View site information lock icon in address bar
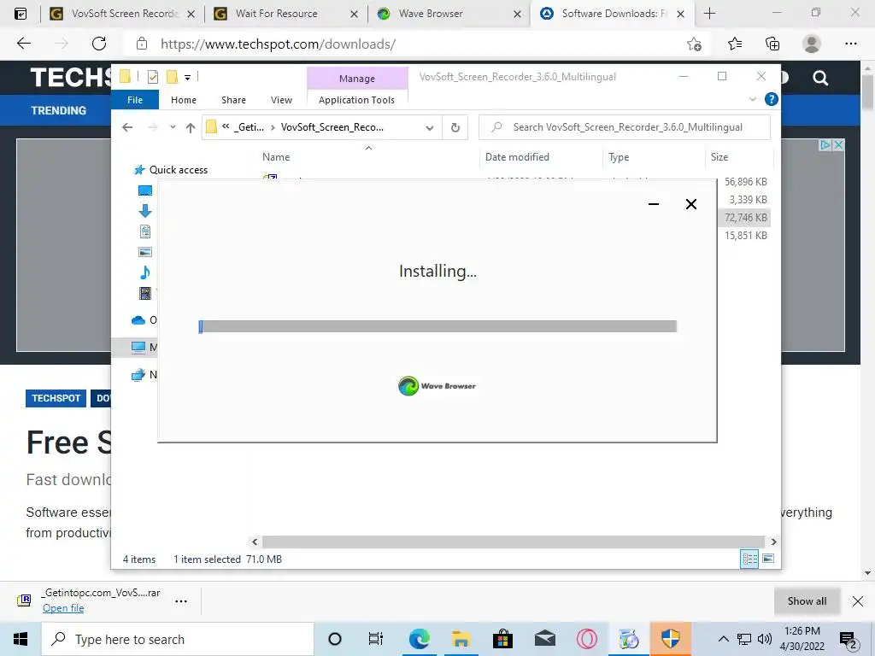The image size is (875, 656). pyautogui.click(x=142, y=44)
